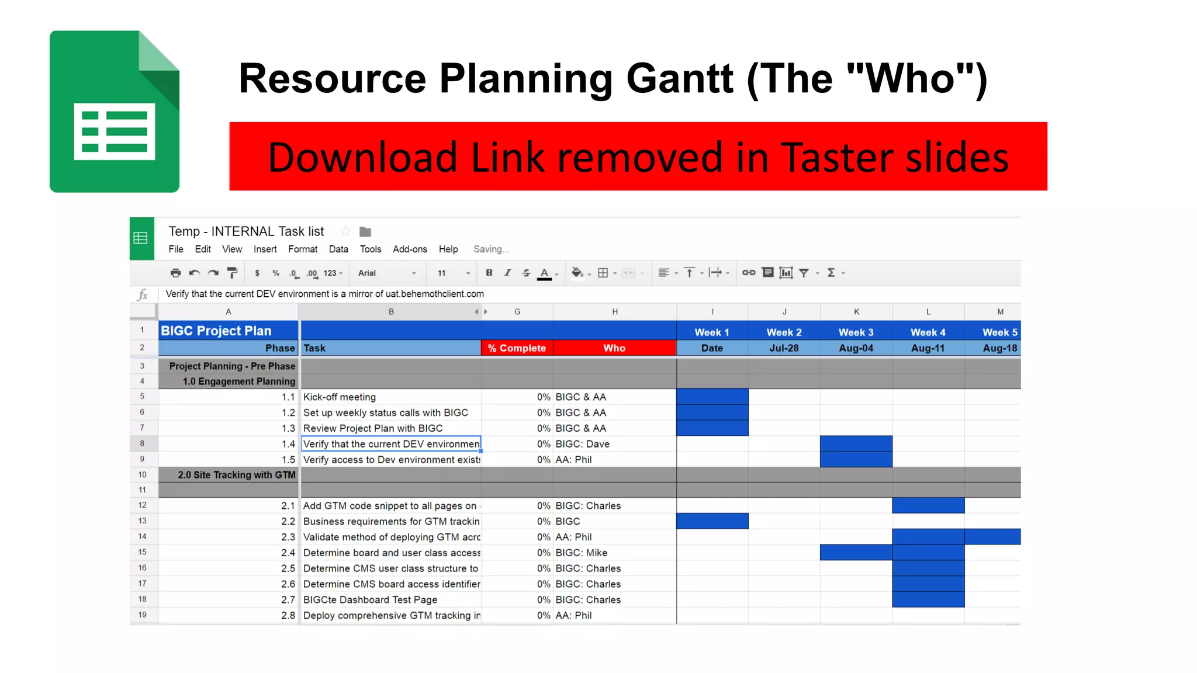Undo the last action
Screen dimensions: 1197x673
194,273
